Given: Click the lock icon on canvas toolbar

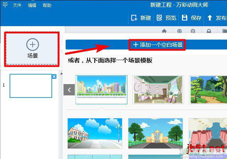Looking at the screenshot, I should pos(209,31).
